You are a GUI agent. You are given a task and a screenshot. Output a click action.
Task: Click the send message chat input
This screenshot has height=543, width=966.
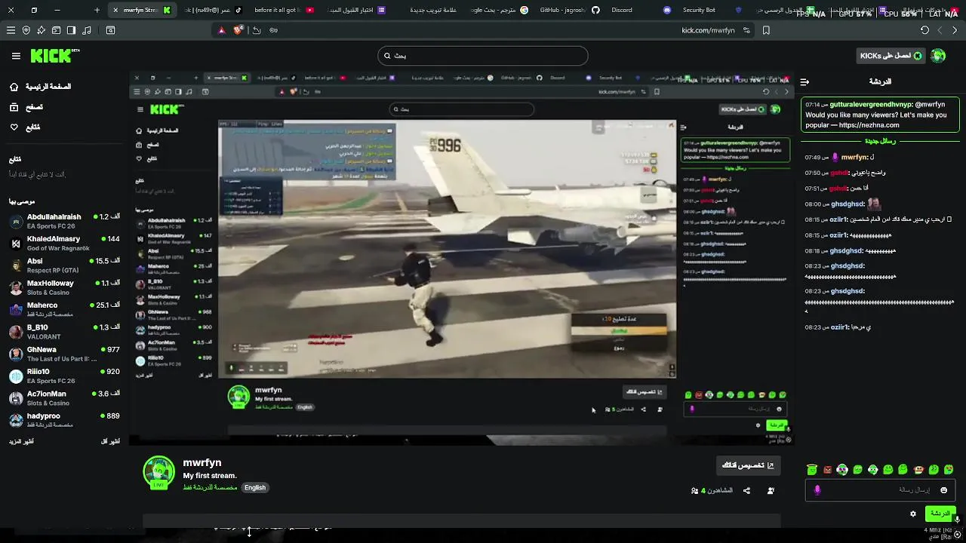coord(881,489)
